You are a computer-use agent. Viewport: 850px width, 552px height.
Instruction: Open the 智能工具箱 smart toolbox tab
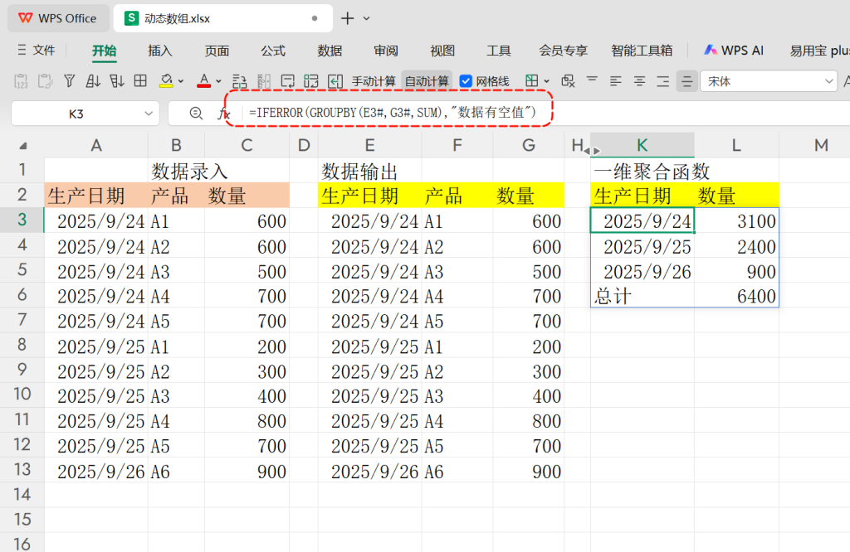(642, 51)
